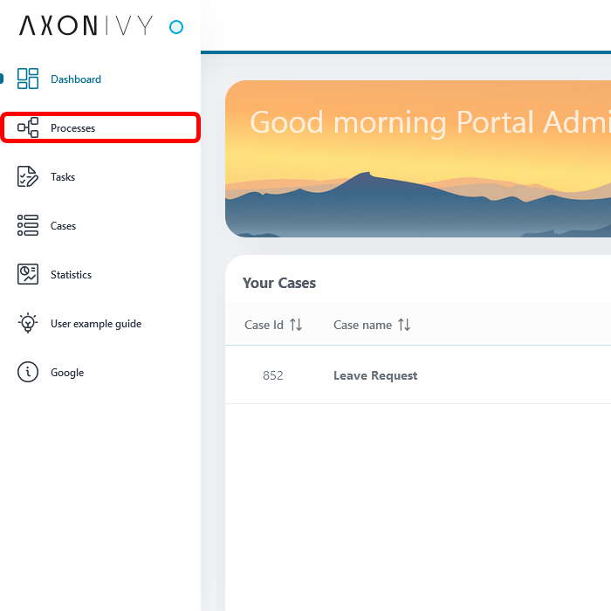This screenshot has width=611, height=611.
Task: Open the Processes menu item
Action: tap(100, 127)
